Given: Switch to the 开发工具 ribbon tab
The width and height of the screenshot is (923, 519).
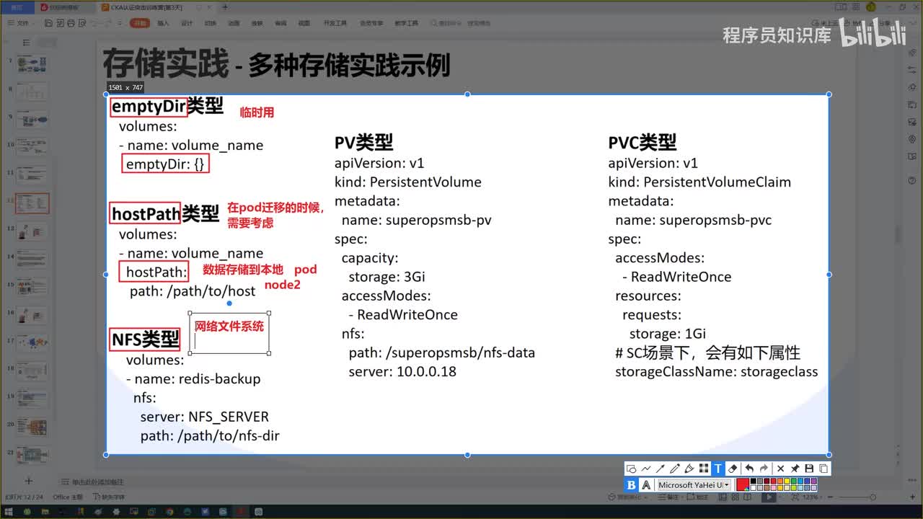Looking at the screenshot, I should coord(335,23).
